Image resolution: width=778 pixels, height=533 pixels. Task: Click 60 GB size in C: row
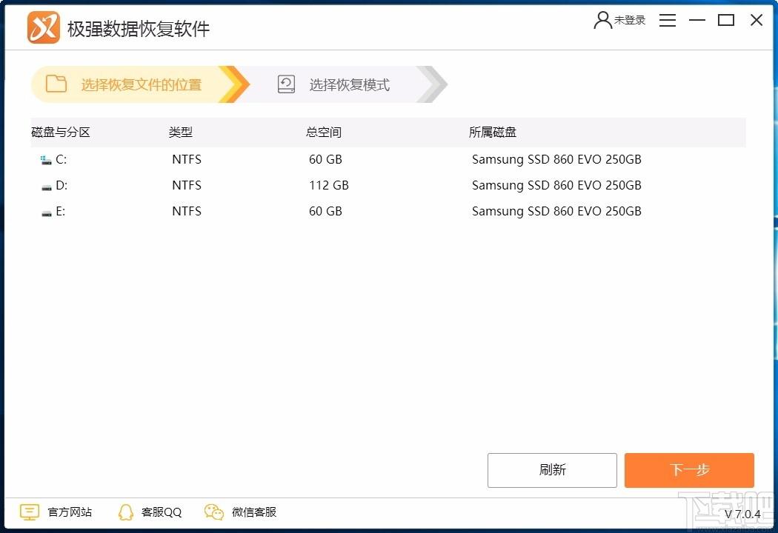[325, 159]
